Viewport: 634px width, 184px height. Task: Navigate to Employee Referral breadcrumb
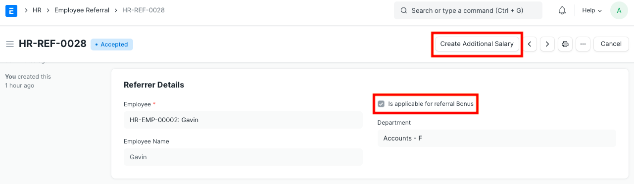coord(82,10)
